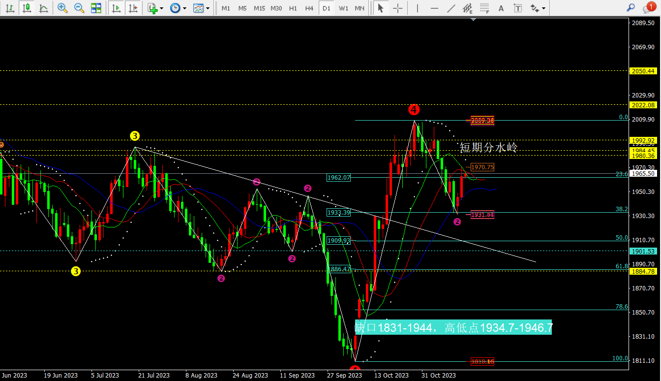Switch chart to bar chart mode

click(x=9, y=8)
